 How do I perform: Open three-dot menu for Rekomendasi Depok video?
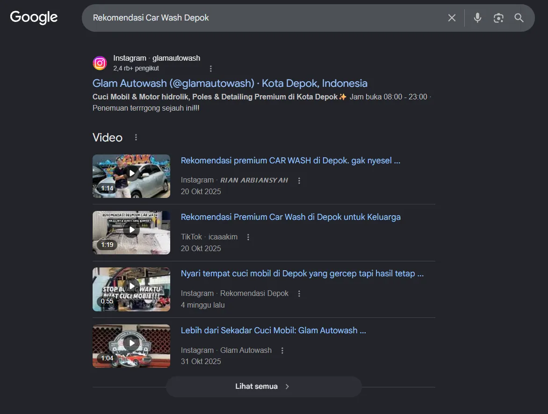click(299, 294)
